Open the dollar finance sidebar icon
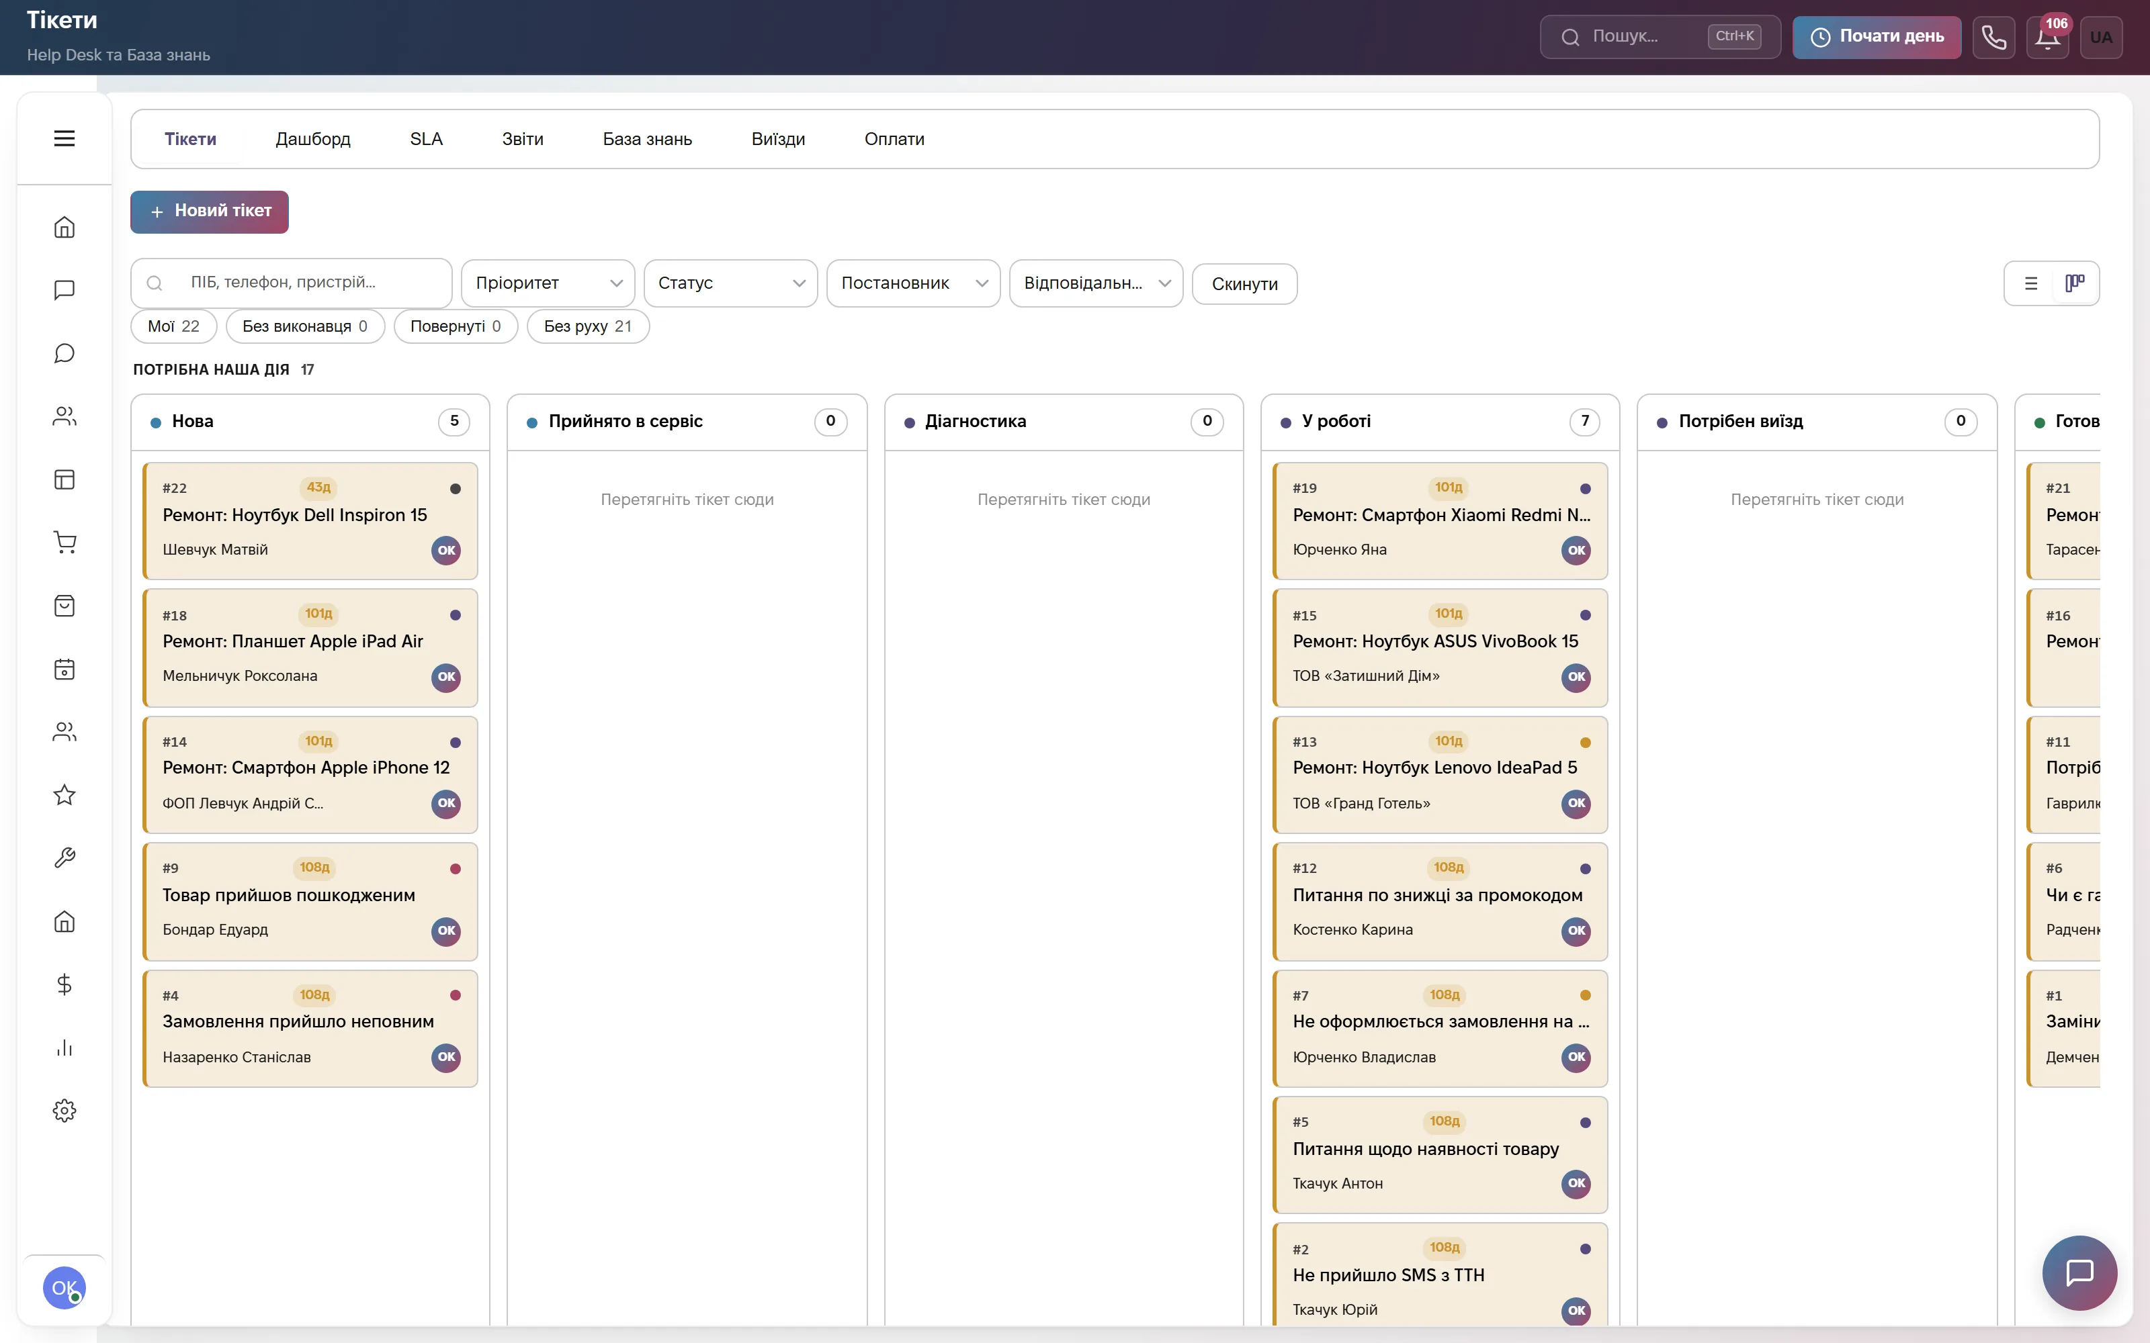 click(x=64, y=984)
